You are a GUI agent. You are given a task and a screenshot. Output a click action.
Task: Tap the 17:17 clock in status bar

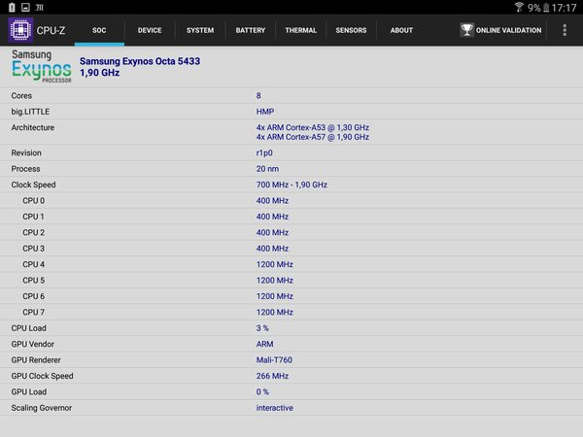564,8
